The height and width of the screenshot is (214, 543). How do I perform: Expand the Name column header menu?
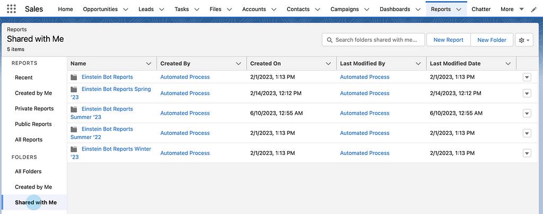click(148, 63)
